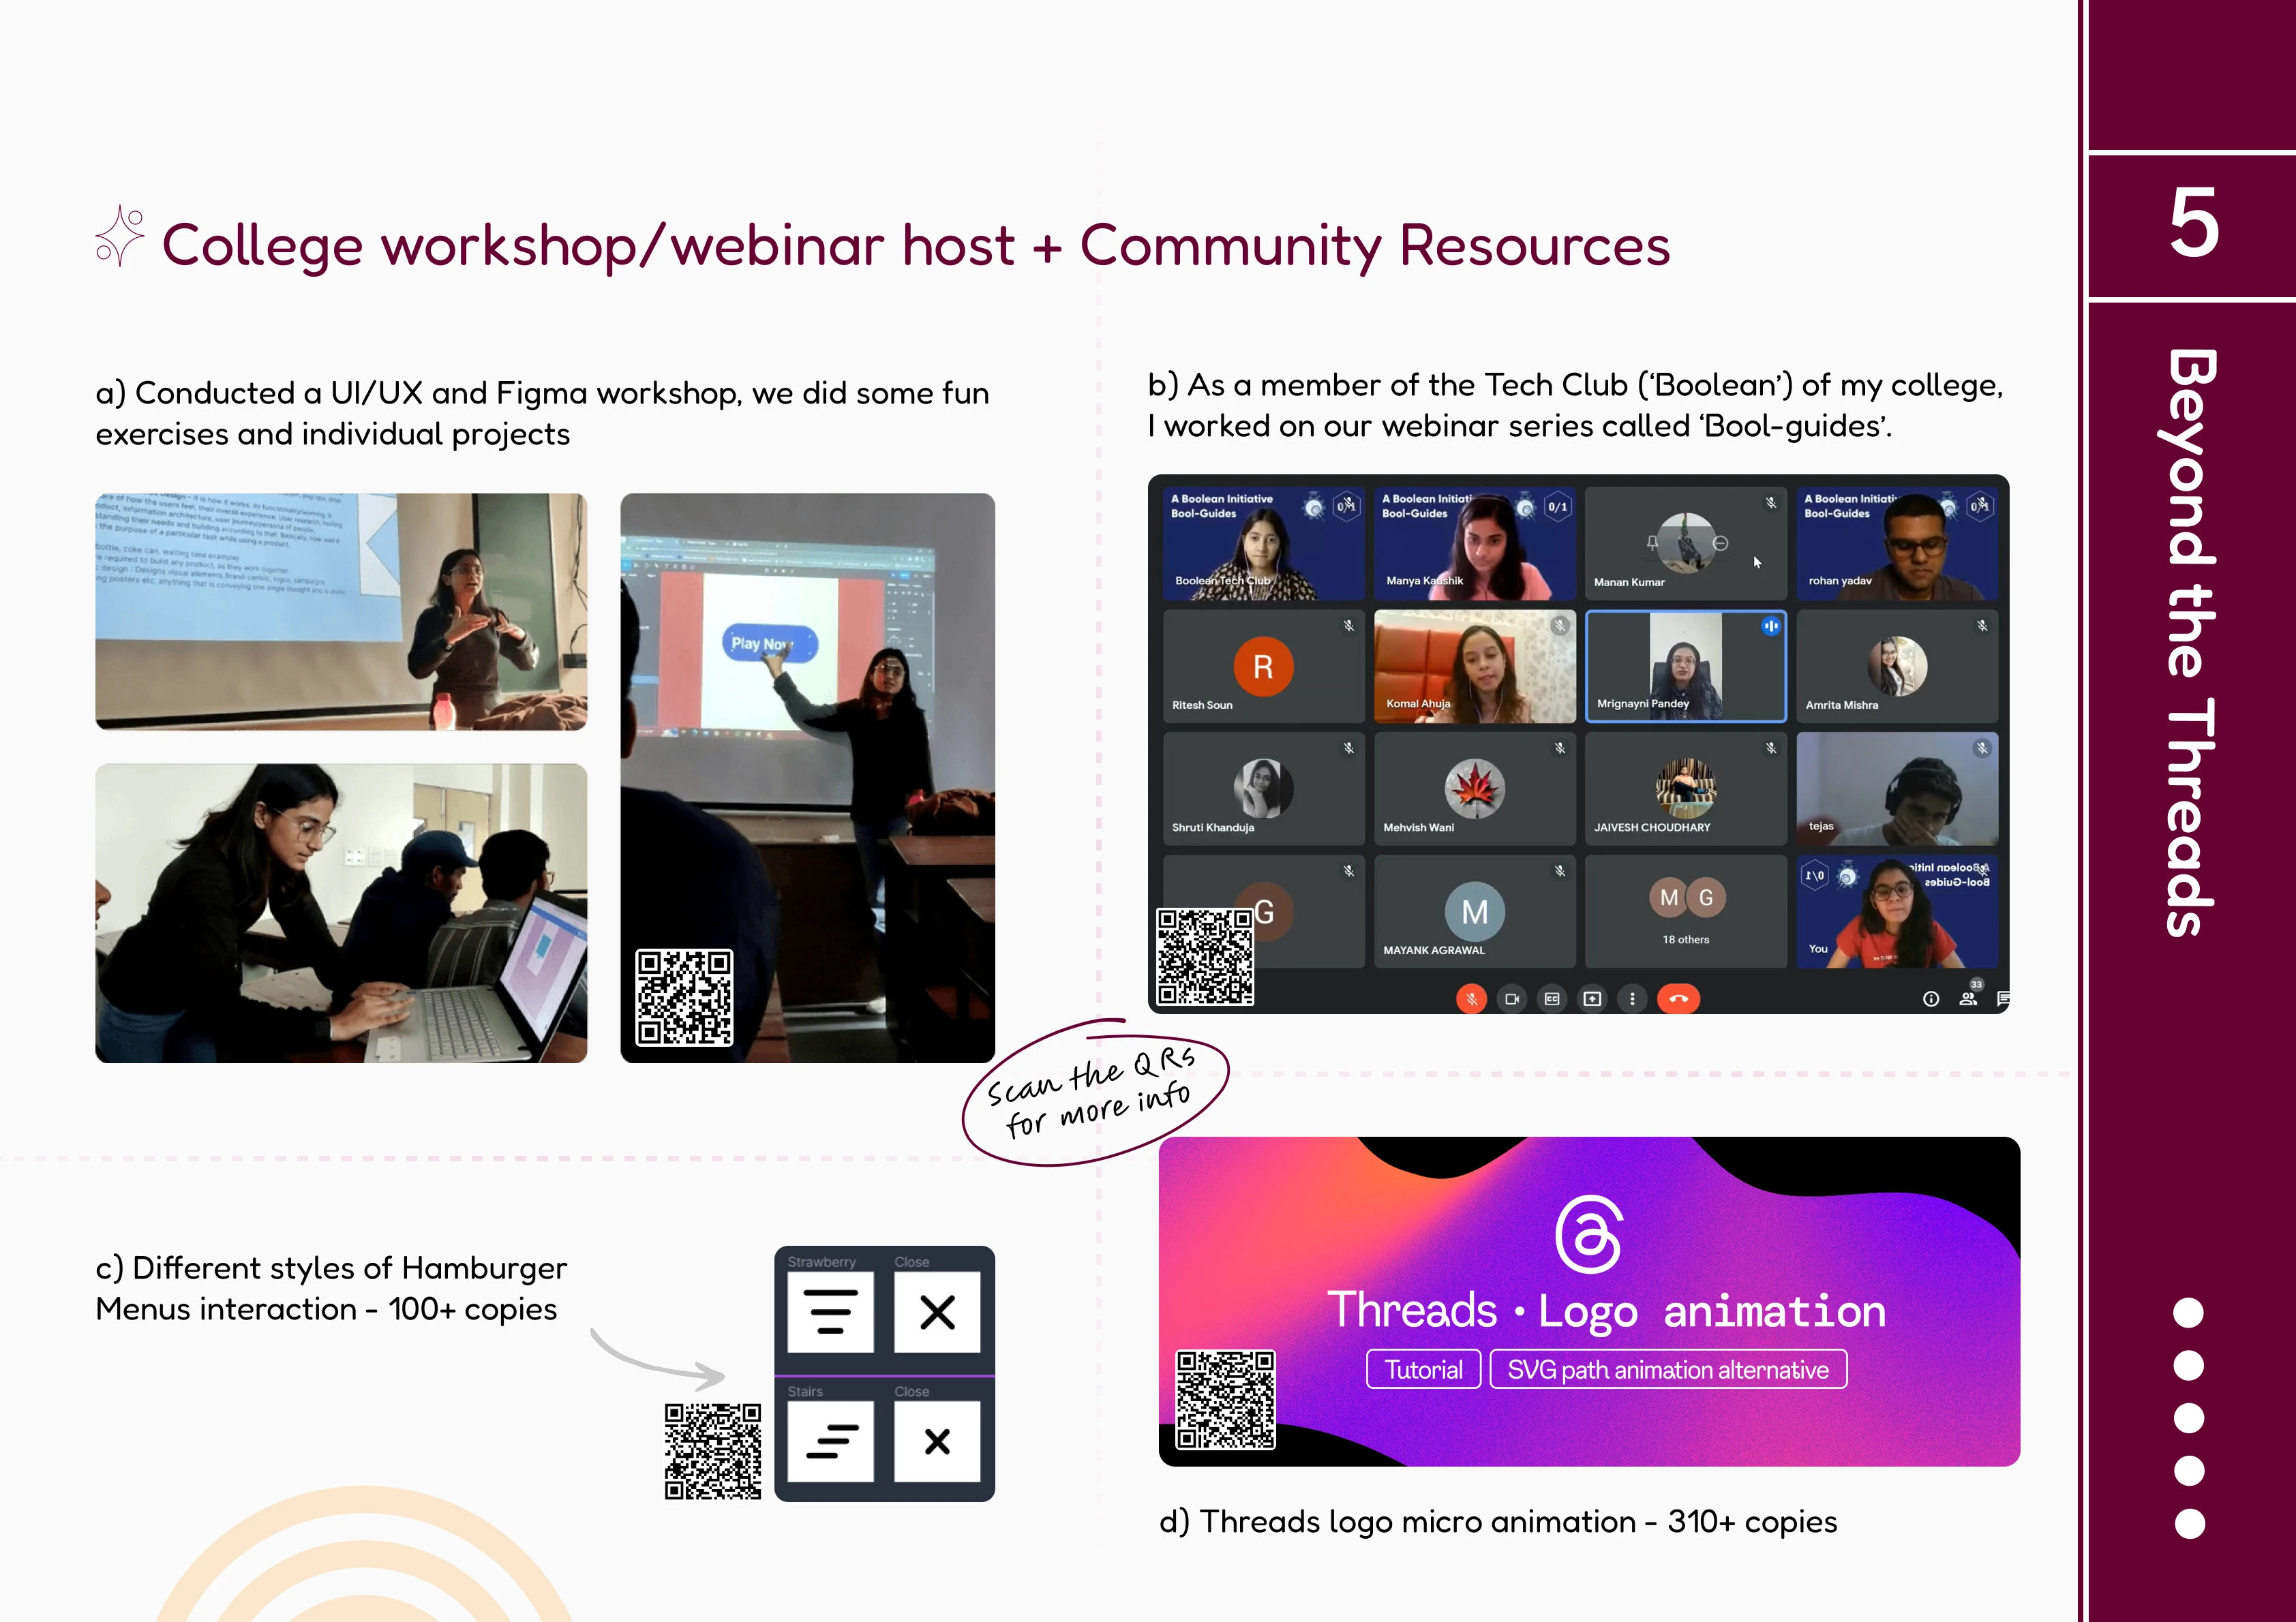This screenshot has height=1622, width=2296.
Task: Click the QR code on the Meet screenshot
Action: tap(1205, 956)
